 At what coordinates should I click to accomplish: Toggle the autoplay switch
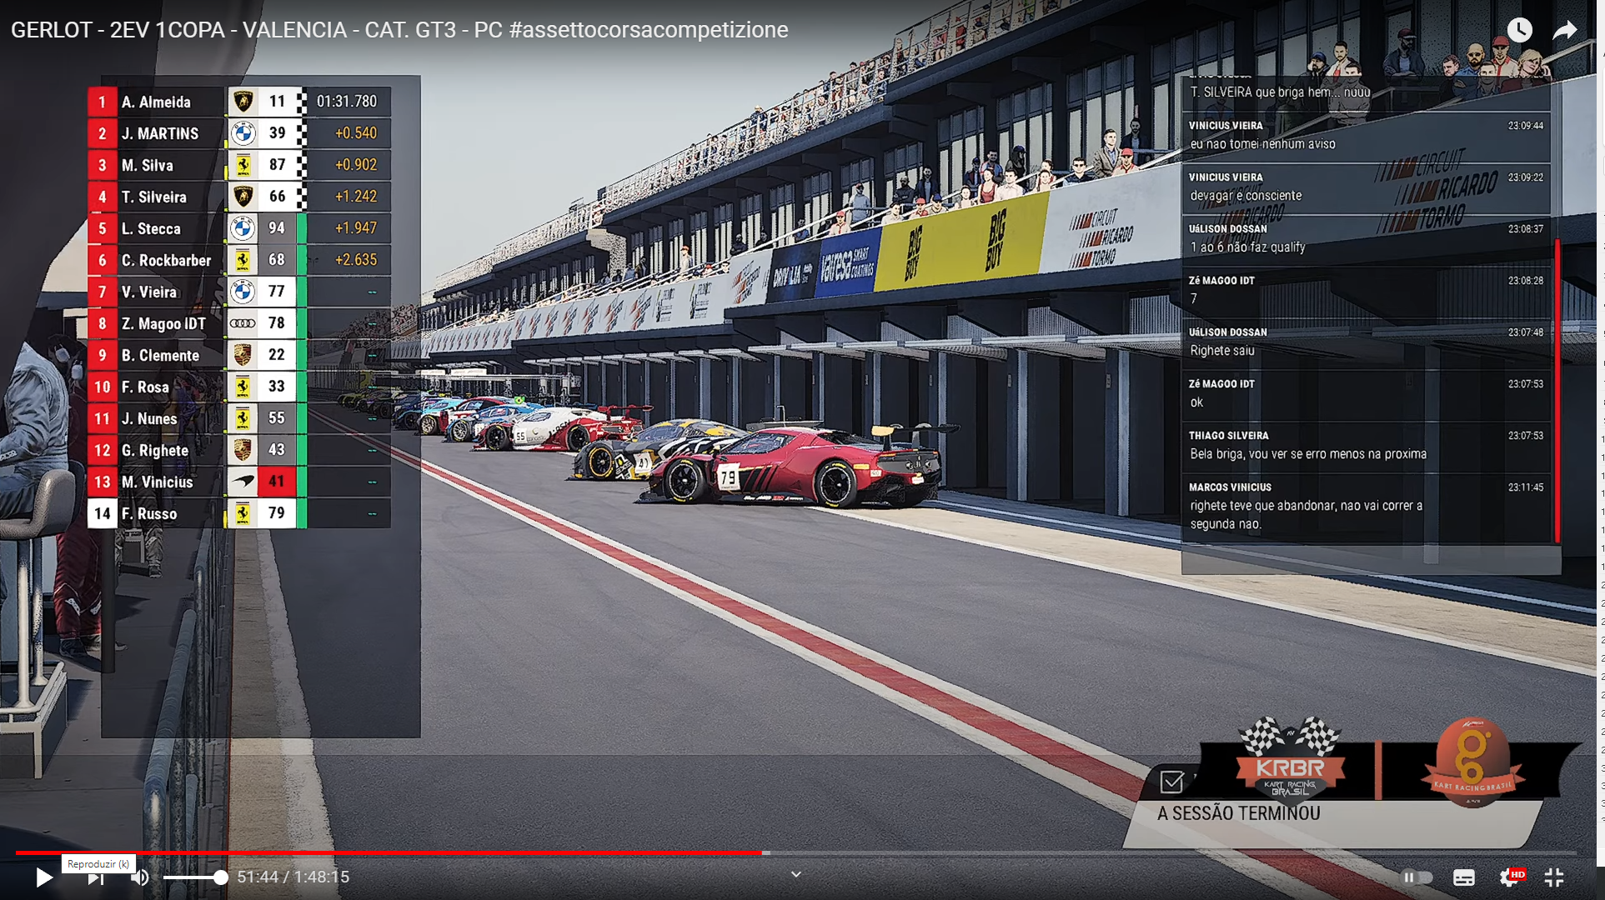point(1417,877)
